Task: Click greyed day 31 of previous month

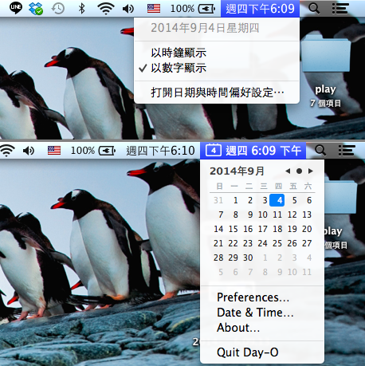Action: 218,200
